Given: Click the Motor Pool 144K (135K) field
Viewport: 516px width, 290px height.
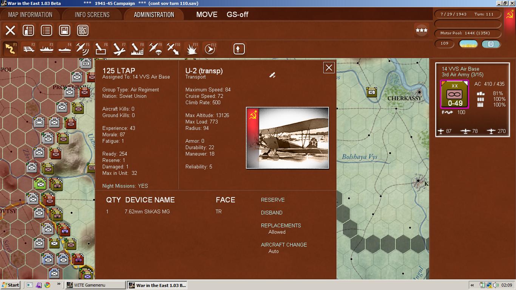Looking at the screenshot, I should point(468,33).
